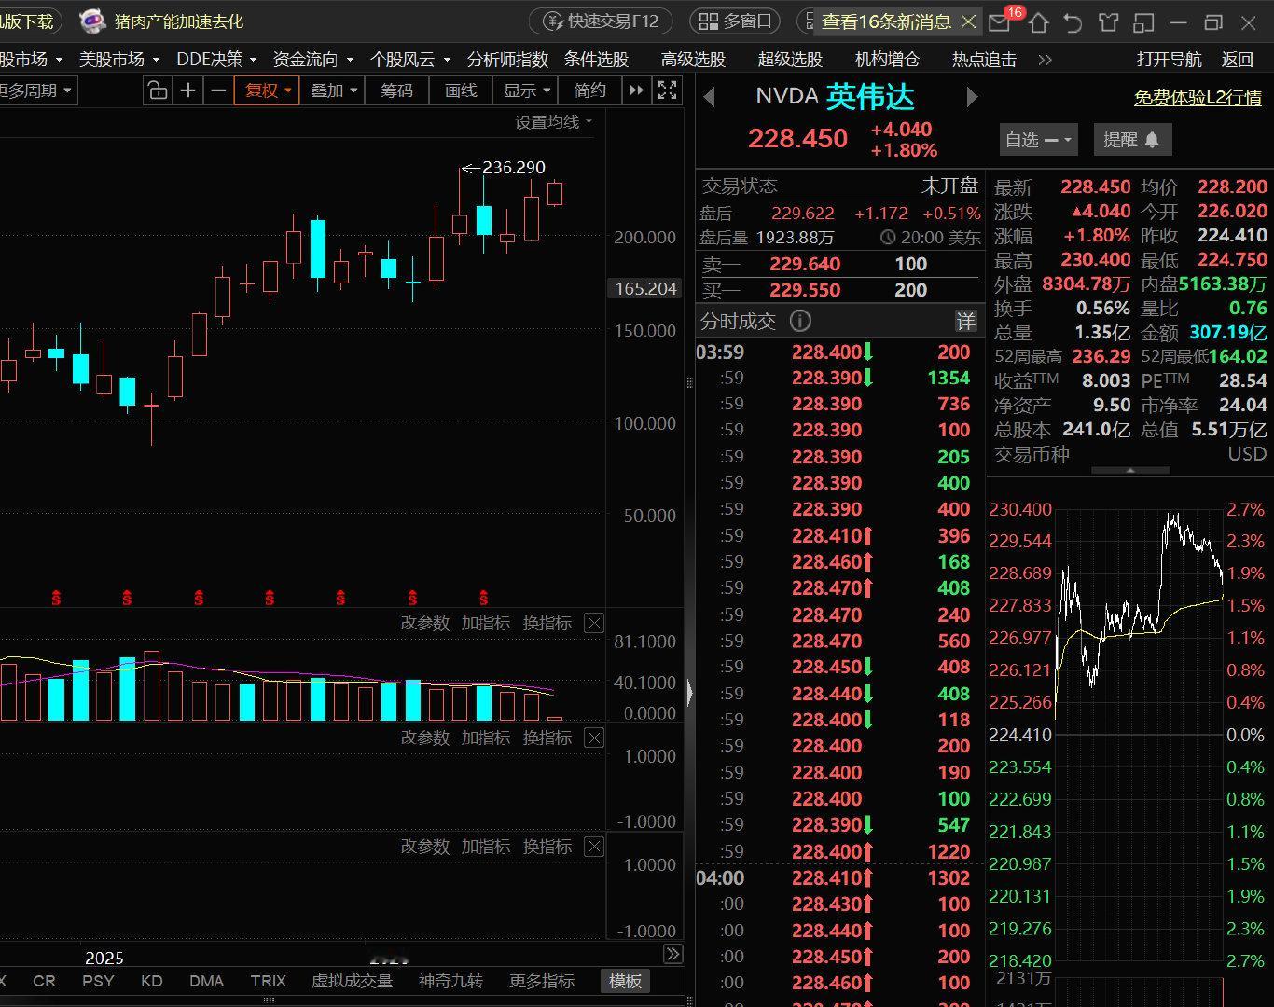The width and height of the screenshot is (1274, 1007).
Task: Open the 猪肉产能加速去化 news headline
Action: (179, 21)
